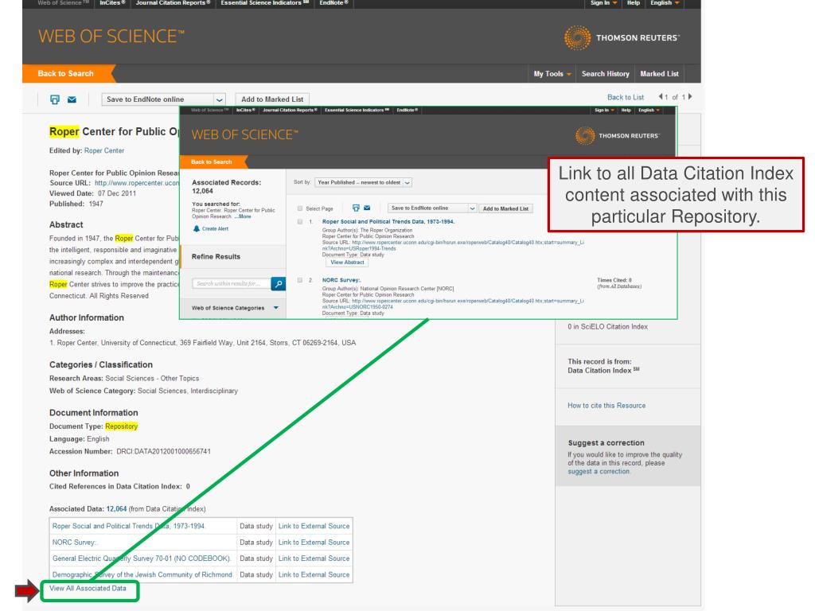Screen dimensions: 815x611
Task: Click Link to External Source for Demographic Survey row
Action: (314, 574)
